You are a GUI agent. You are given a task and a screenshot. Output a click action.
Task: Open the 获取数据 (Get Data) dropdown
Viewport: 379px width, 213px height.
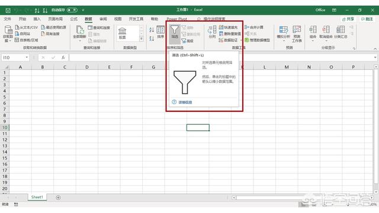[x=8, y=34]
